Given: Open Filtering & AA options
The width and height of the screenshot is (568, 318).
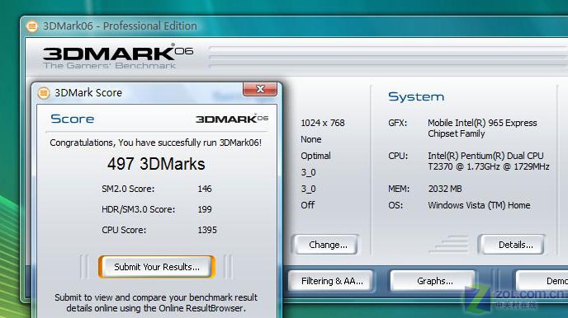Looking at the screenshot, I should [332, 281].
